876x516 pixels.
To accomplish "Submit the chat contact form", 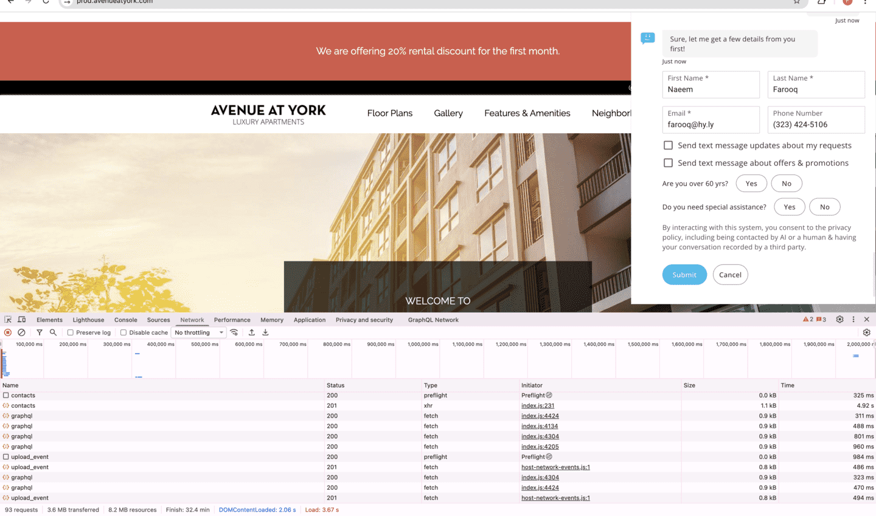I will tap(684, 275).
